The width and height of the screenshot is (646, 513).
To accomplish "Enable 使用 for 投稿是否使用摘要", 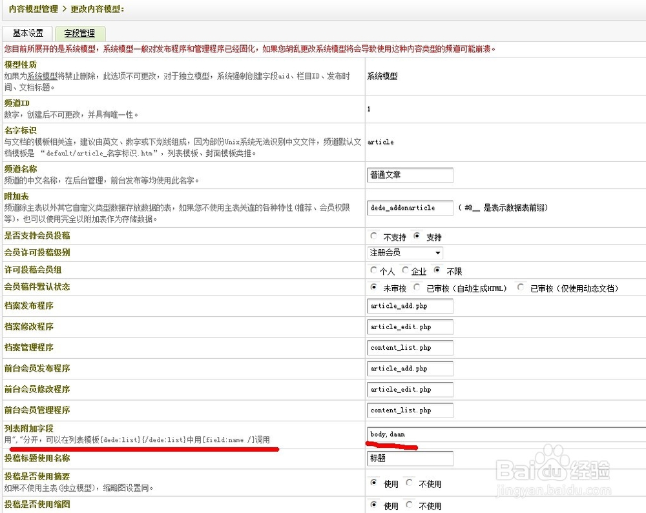I will coord(374,483).
